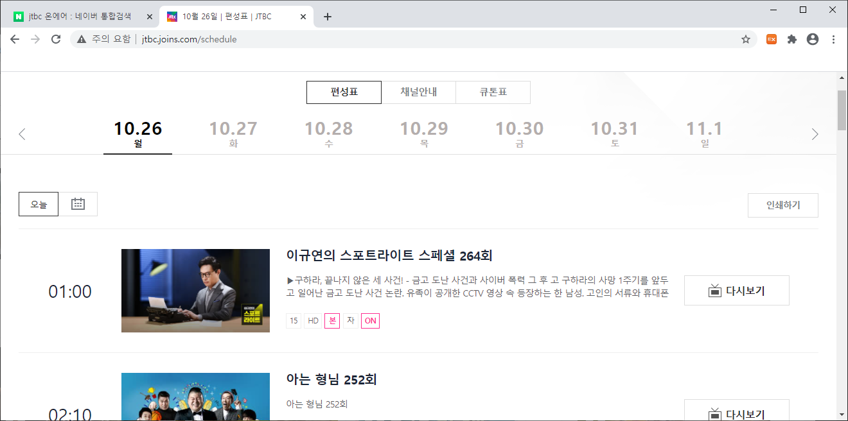Bookmark this page with the star icon
The image size is (848, 421).
pos(746,39)
